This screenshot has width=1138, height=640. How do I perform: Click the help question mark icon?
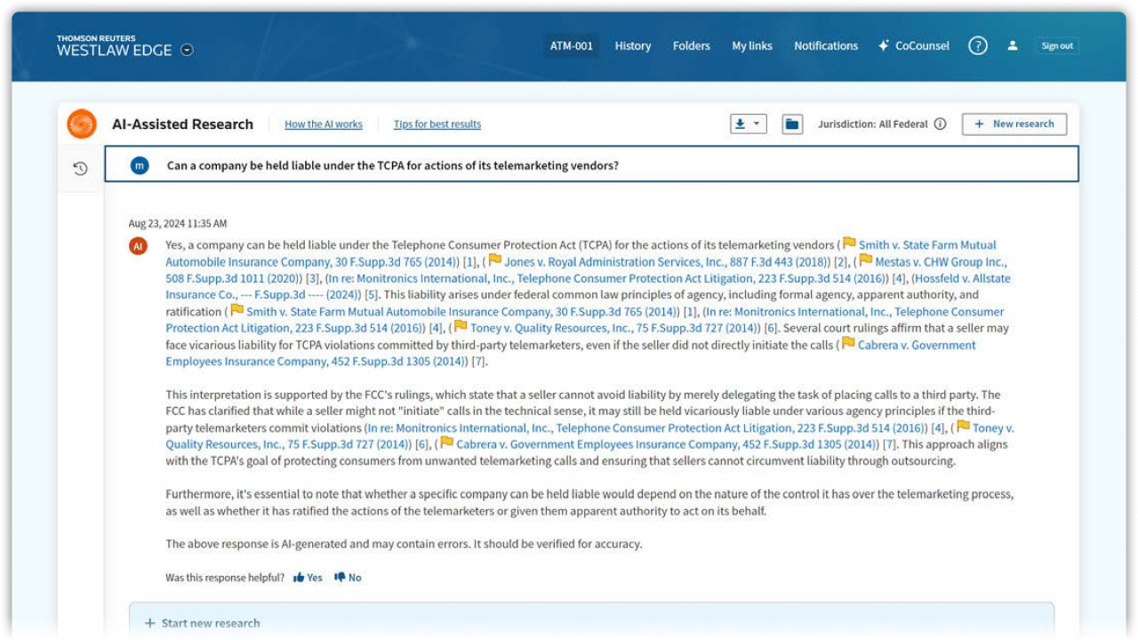(x=977, y=46)
